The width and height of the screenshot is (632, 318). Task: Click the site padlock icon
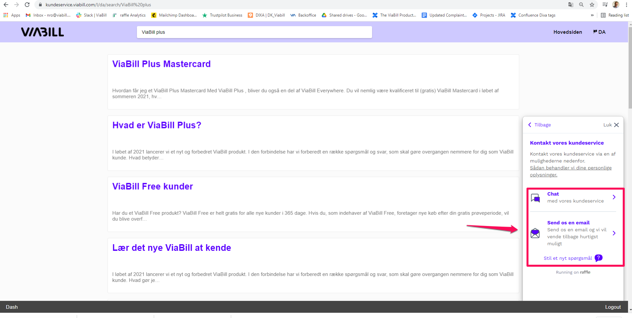coord(40,5)
